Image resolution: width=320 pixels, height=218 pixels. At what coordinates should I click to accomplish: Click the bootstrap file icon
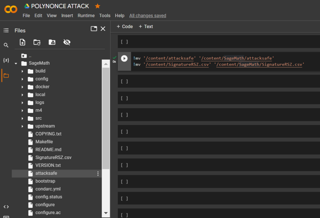pos(30,181)
